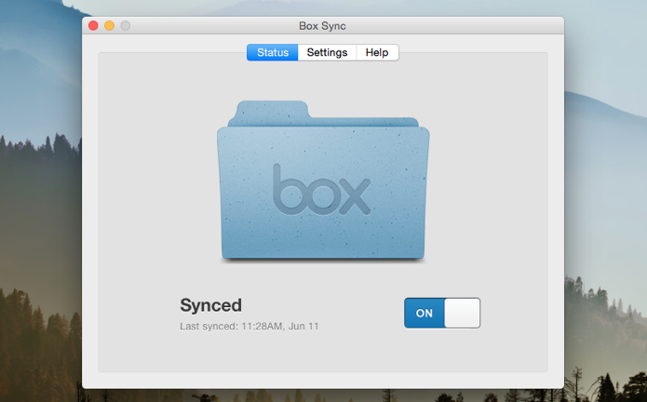
Task: Turn off the sync ON switch
Action: (x=442, y=313)
